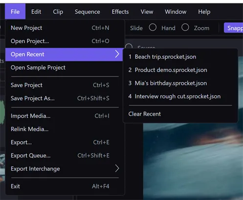Open the File menu
This screenshot has height=200, width=243.
click(x=15, y=12)
